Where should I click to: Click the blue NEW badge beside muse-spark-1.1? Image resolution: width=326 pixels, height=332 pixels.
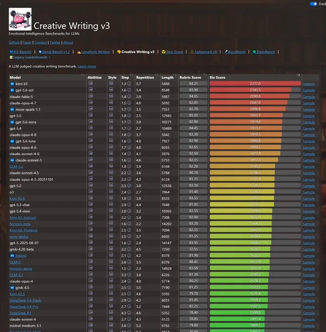pyautogui.click(x=12, y=109)
